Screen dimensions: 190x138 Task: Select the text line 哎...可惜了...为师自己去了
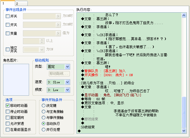pyautogui.click(x=127, y=91)
